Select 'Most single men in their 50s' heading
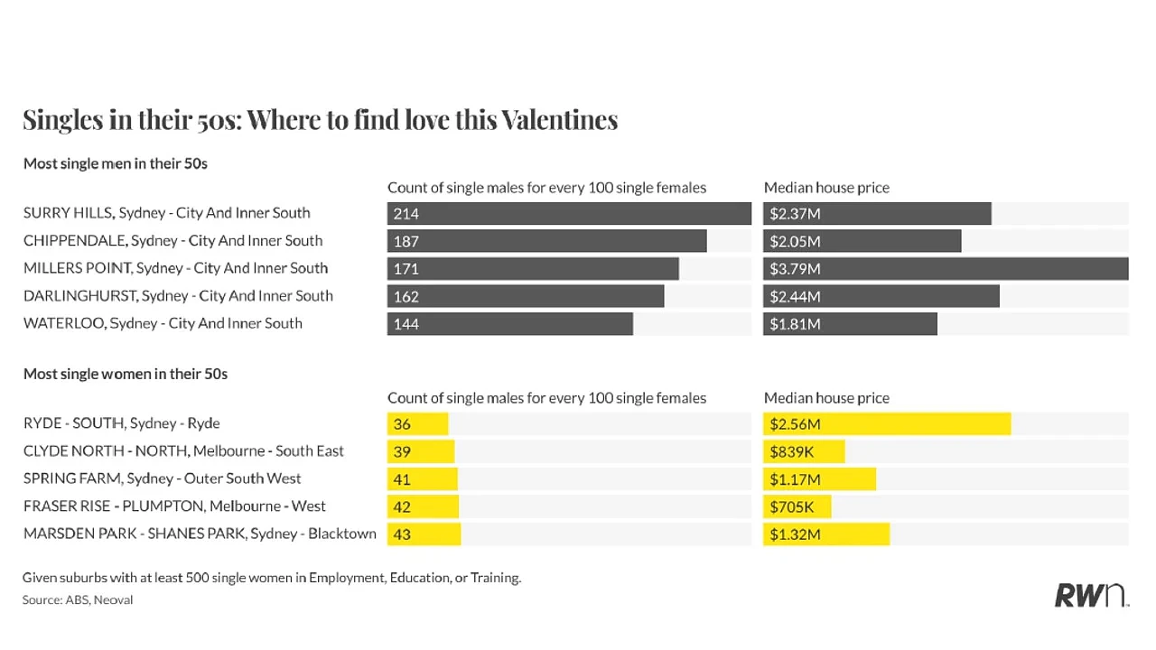 tap(116, 163)
